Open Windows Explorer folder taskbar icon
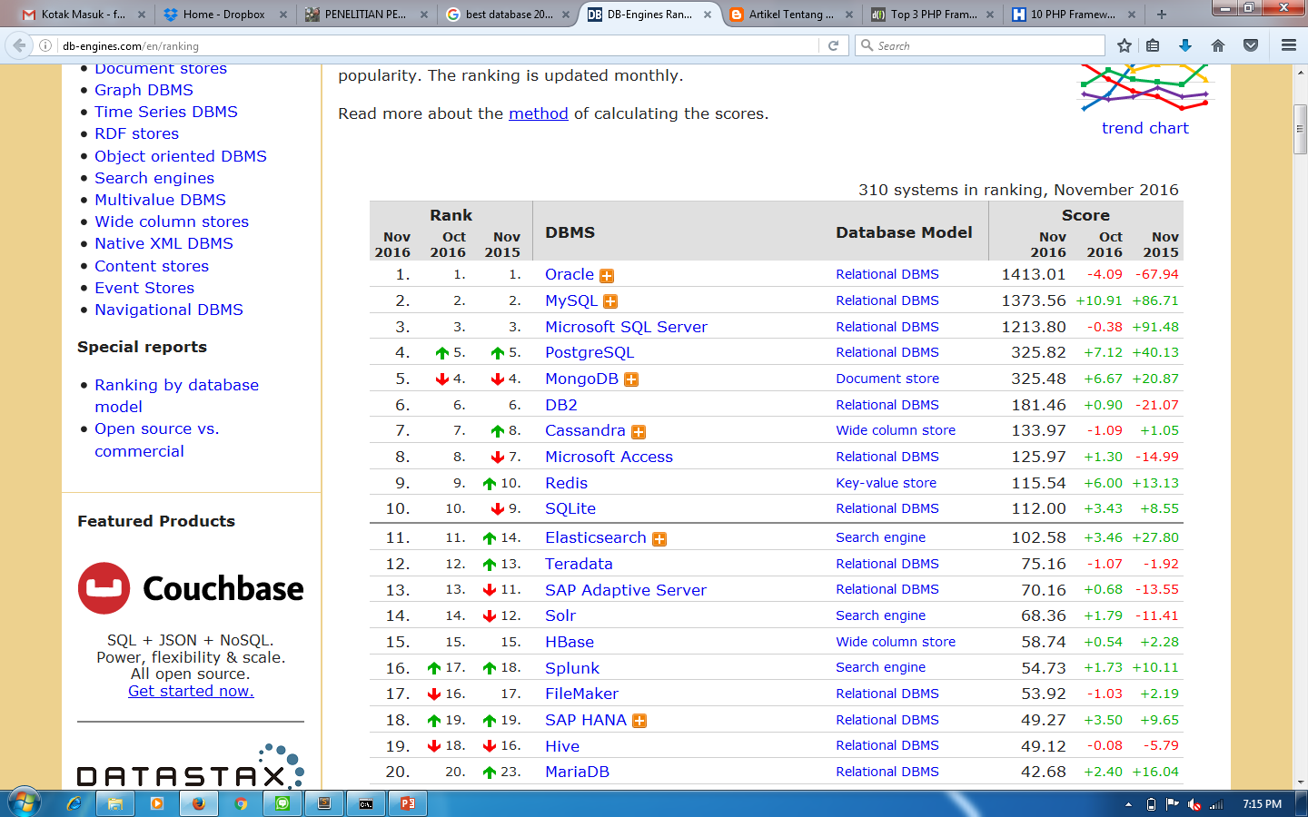 click(x=115, y=803)
